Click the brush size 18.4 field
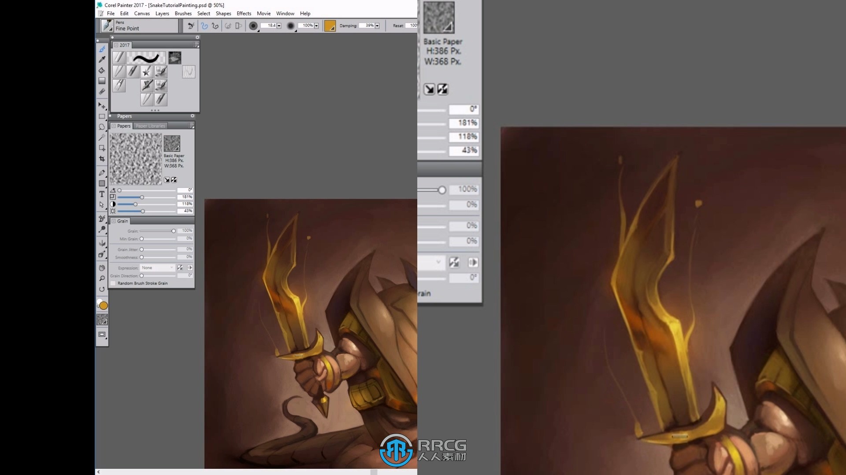The width and height of the screenshot is (846, 475). (x=268, y=26)
